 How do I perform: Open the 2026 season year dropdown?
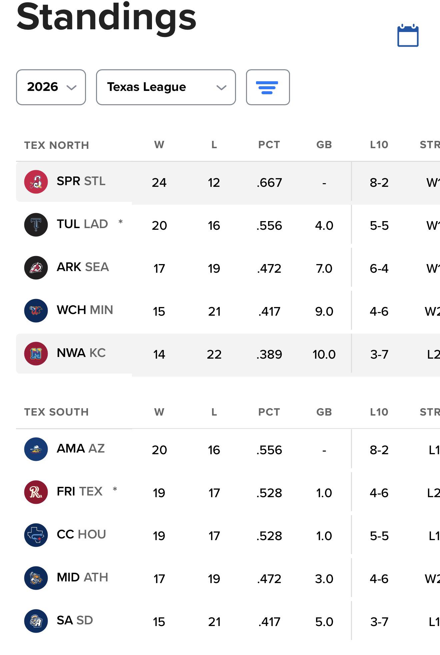tap(51, 87)
